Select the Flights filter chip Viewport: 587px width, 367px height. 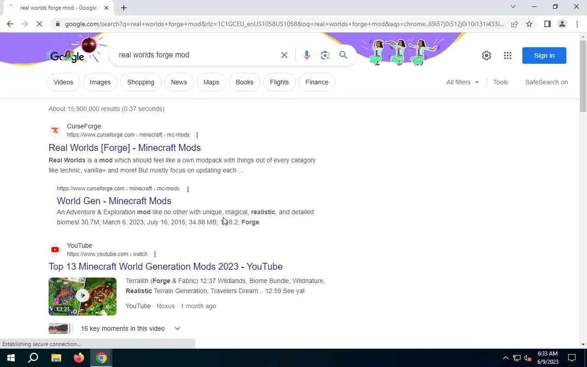click(x=279, y=82)
